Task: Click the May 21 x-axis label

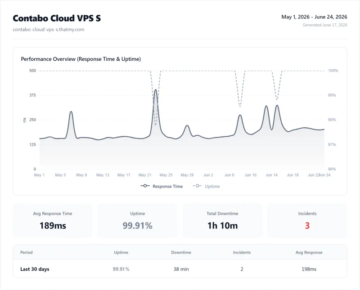Action: pos(145,175)
